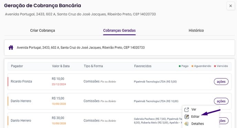Image resolution: width=237 pixels, height=128 pixels.
Task: Click the house icon beside the address
Action: click(11, 47)
